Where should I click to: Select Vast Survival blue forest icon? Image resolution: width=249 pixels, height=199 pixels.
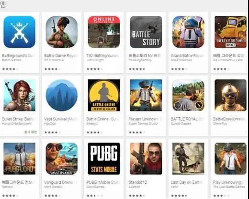(62, 95)
